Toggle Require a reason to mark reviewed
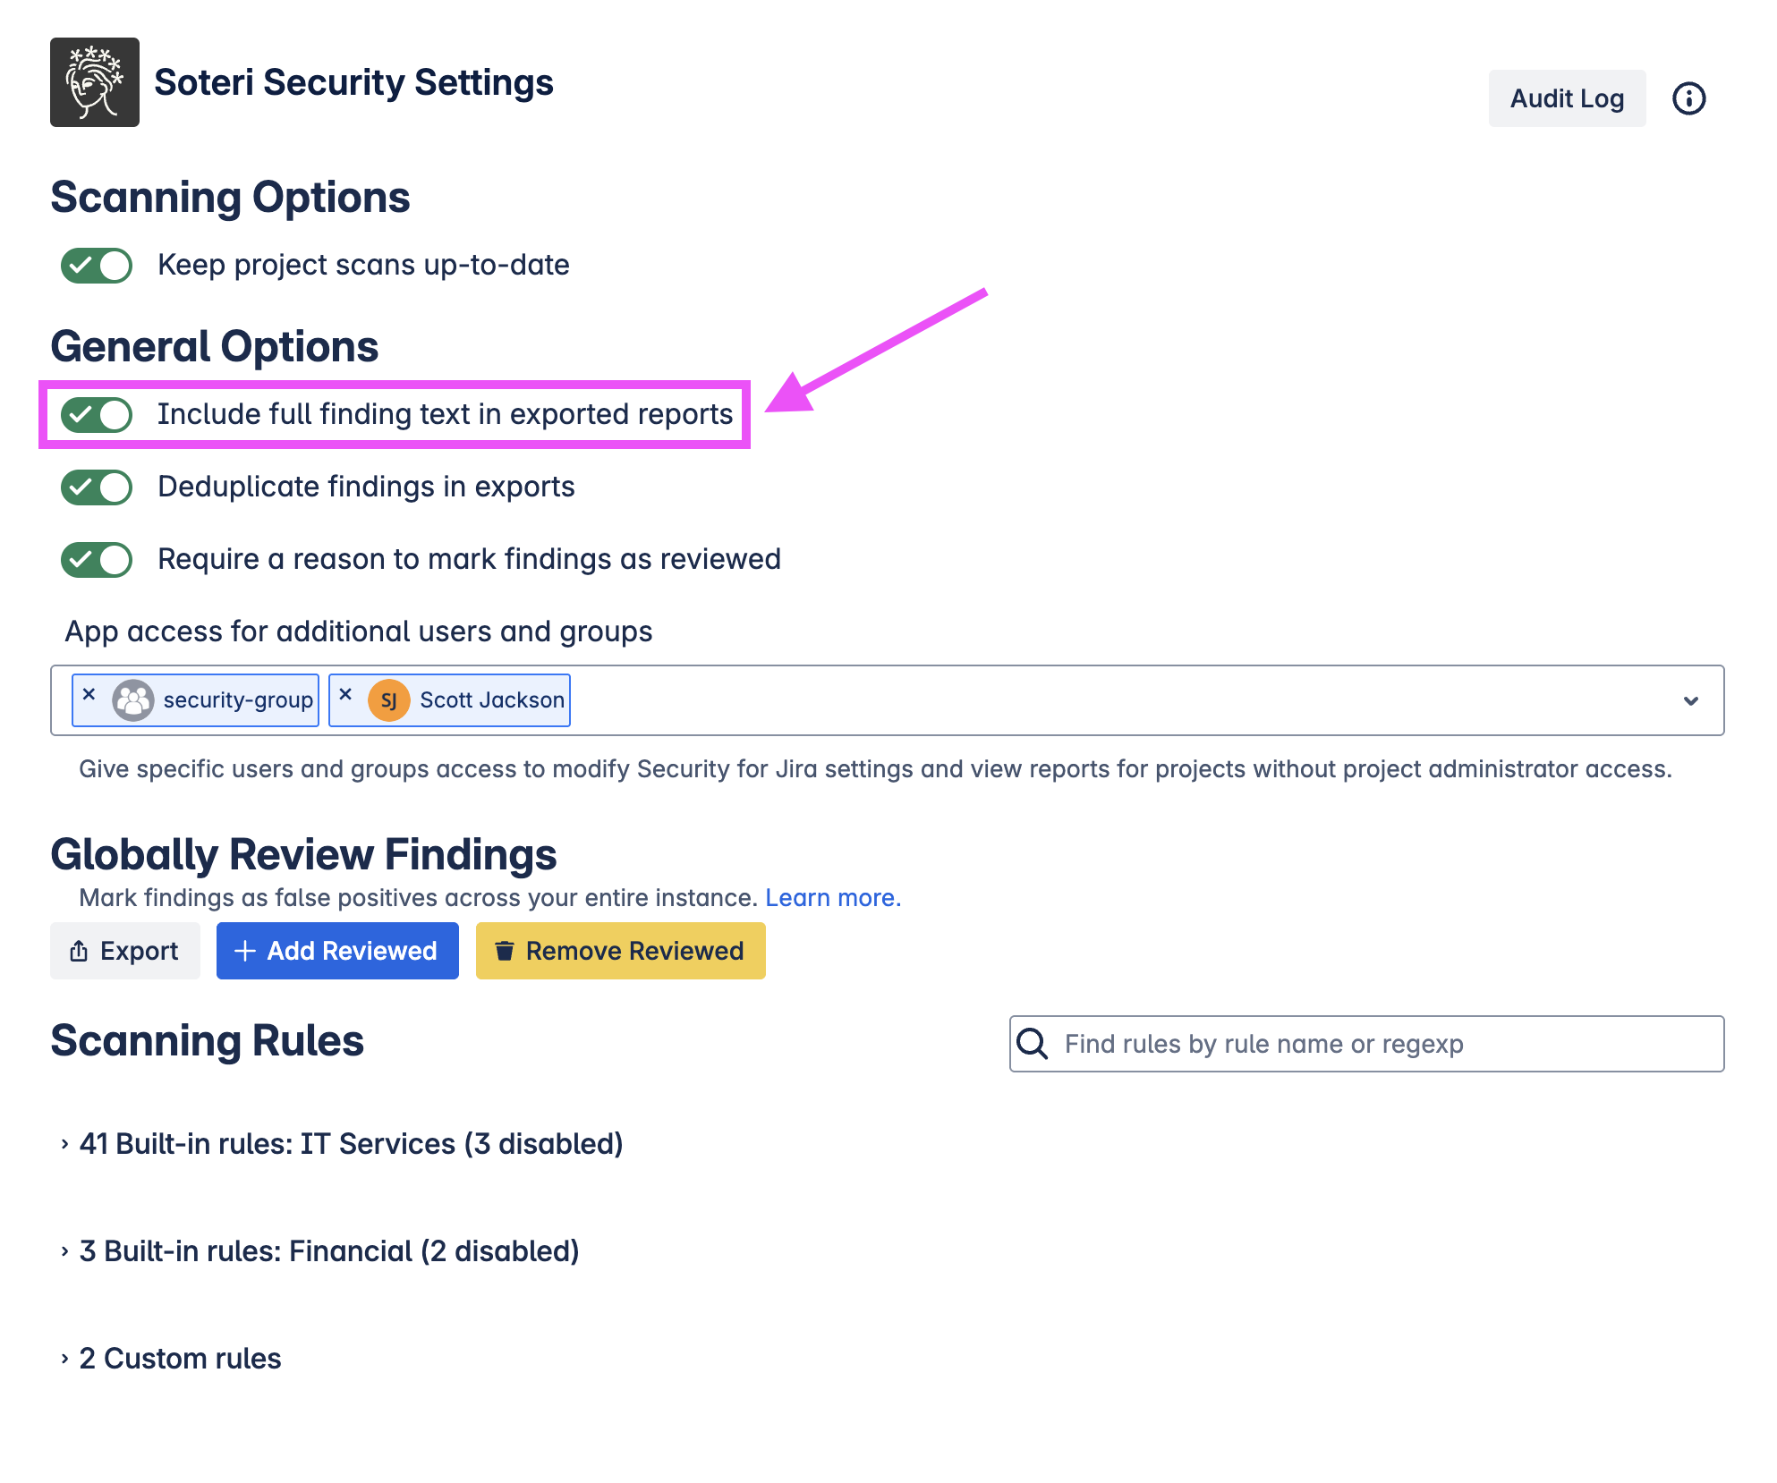Screen dimensions: 1777x1483 (97, 560)
